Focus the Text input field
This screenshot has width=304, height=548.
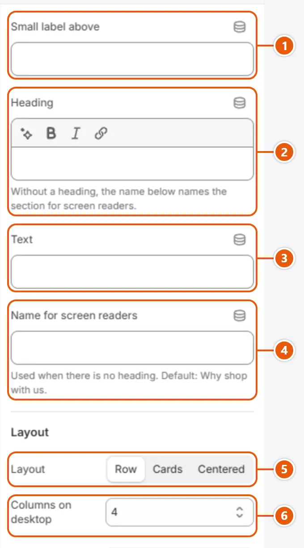pos(132,272)
